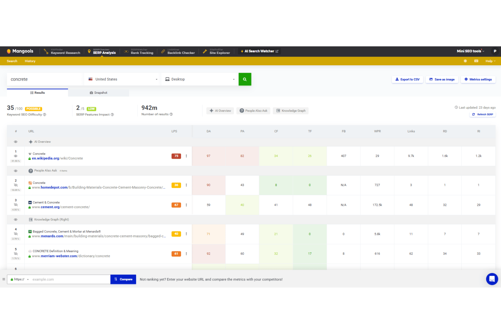
Task: Toggle visibility for cement.org result
Action: pyautogui.click(x=16, y=205)
